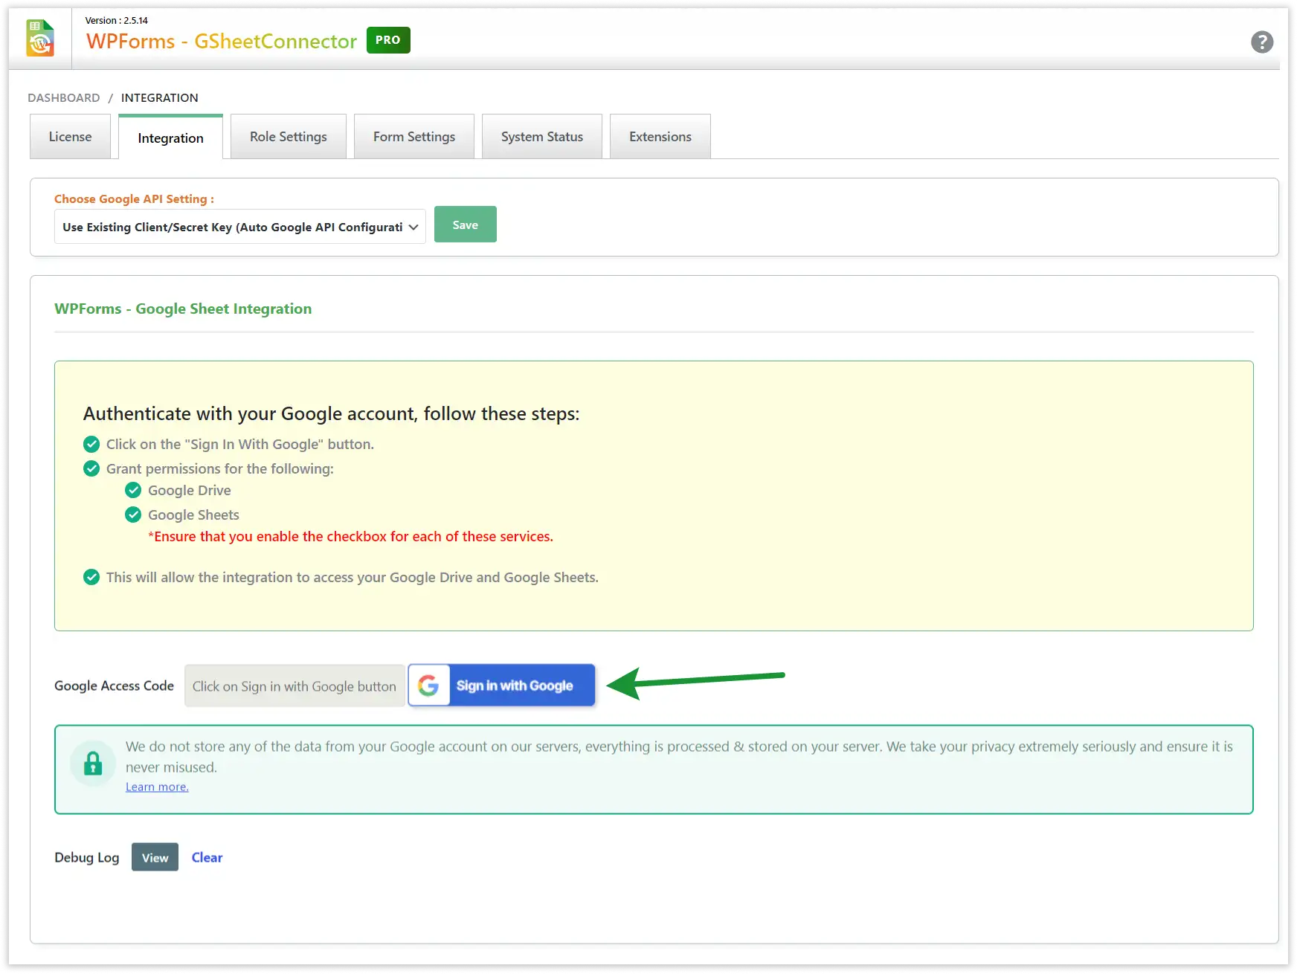Image resolution: width=1297 pixels, height=974 pixels.
Task: View the Debug Log
Action: point(154,857)
